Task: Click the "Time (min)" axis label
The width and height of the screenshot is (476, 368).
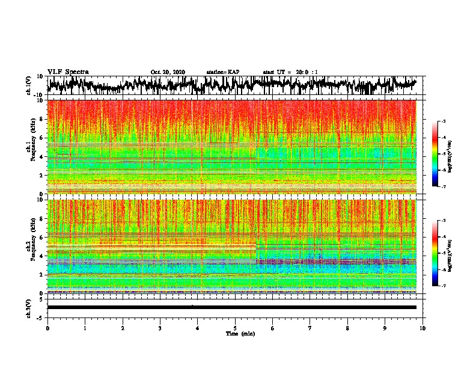Action: pos(240,334)
